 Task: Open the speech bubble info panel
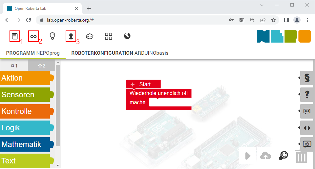[x=307, y=111]
